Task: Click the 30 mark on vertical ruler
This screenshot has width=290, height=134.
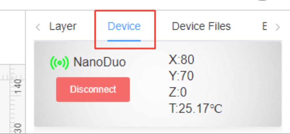Action: pyautogui.click(x=18, y=128)
